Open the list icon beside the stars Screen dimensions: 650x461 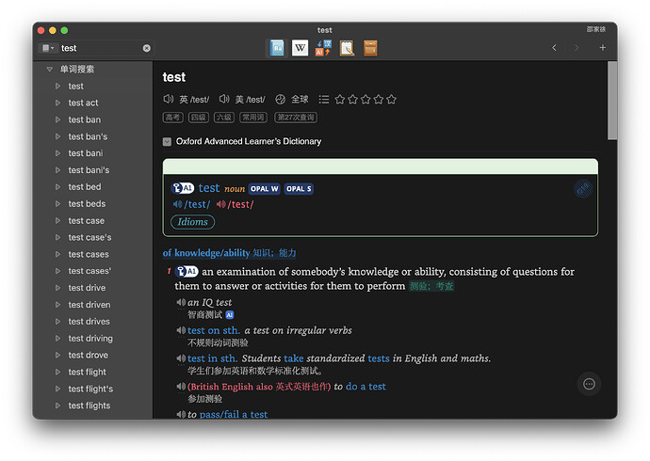324,100
